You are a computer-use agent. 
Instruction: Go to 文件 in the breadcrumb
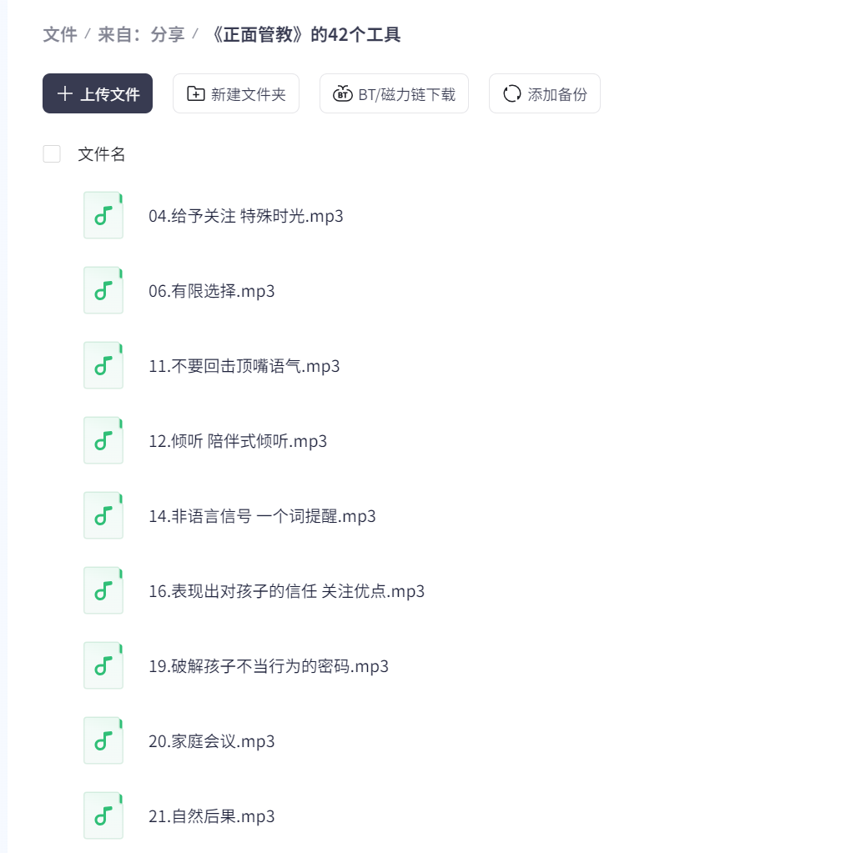[60, 35]
